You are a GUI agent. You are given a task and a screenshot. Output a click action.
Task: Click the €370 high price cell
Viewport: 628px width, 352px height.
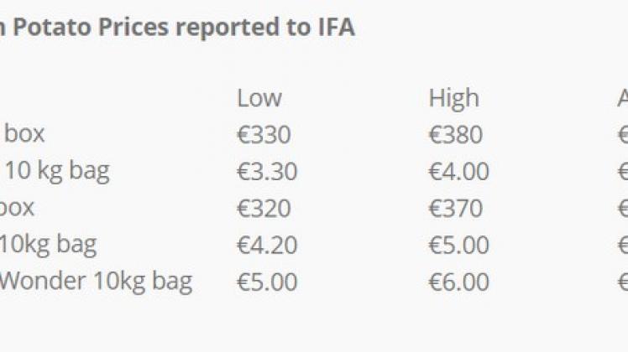(455, 209)
